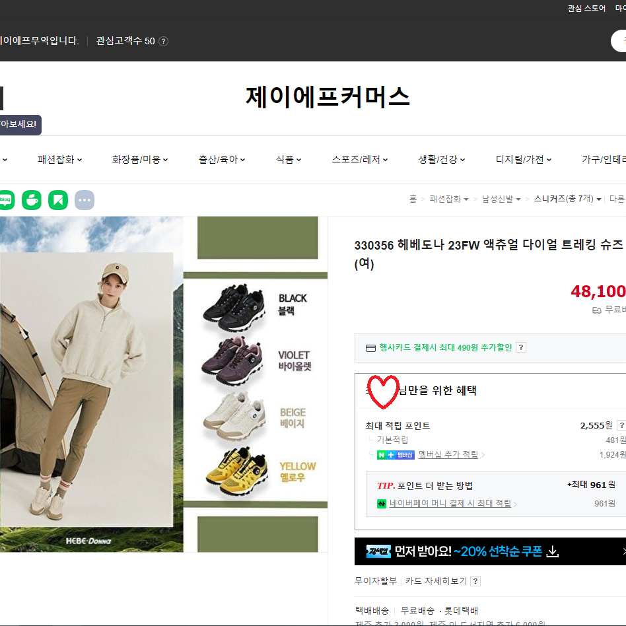Click the 2,555원 point amount

click(596, 425)
